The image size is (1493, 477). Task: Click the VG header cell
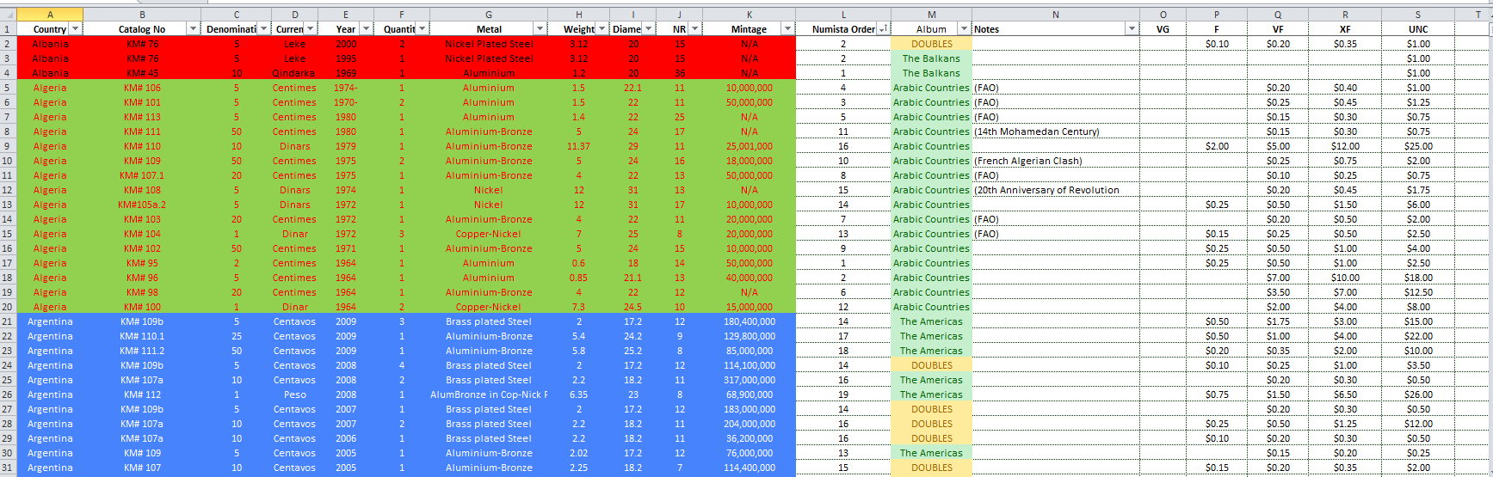[1163, 29]
